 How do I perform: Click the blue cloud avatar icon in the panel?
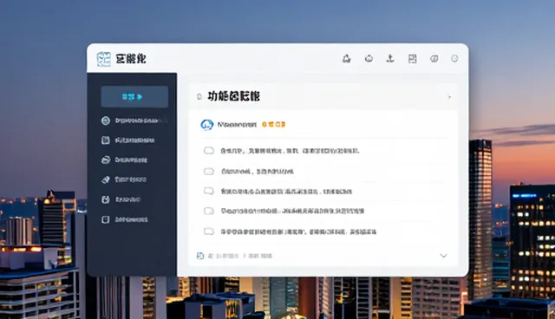pyautogui.click(x=207, y=125)
